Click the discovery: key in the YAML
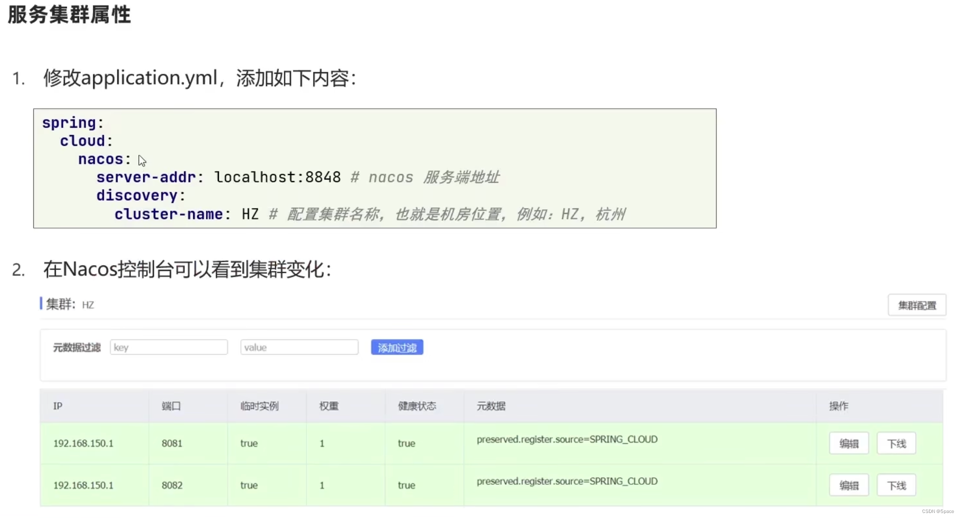 pos(141,195)
